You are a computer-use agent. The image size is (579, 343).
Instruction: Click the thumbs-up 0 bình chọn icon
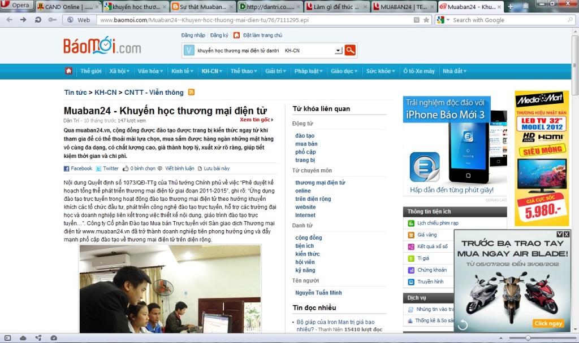(126, 168)
